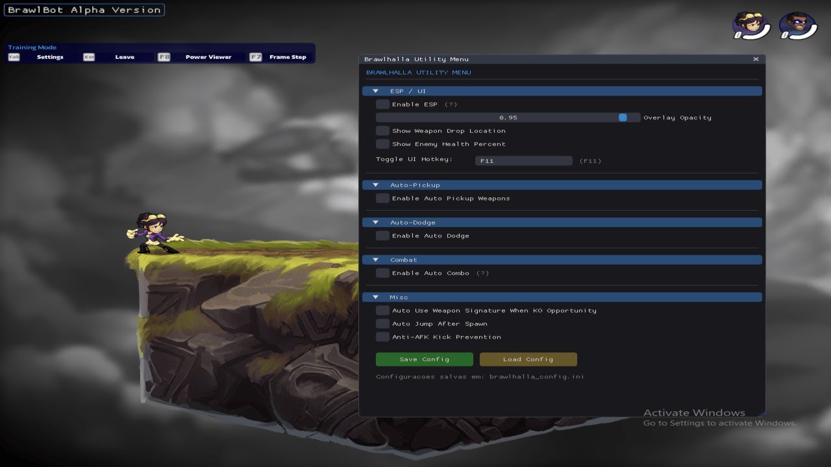The image size is (831, 467).
Task: Click the (F11) hotkey hint text
Action: tap(590, 161)
